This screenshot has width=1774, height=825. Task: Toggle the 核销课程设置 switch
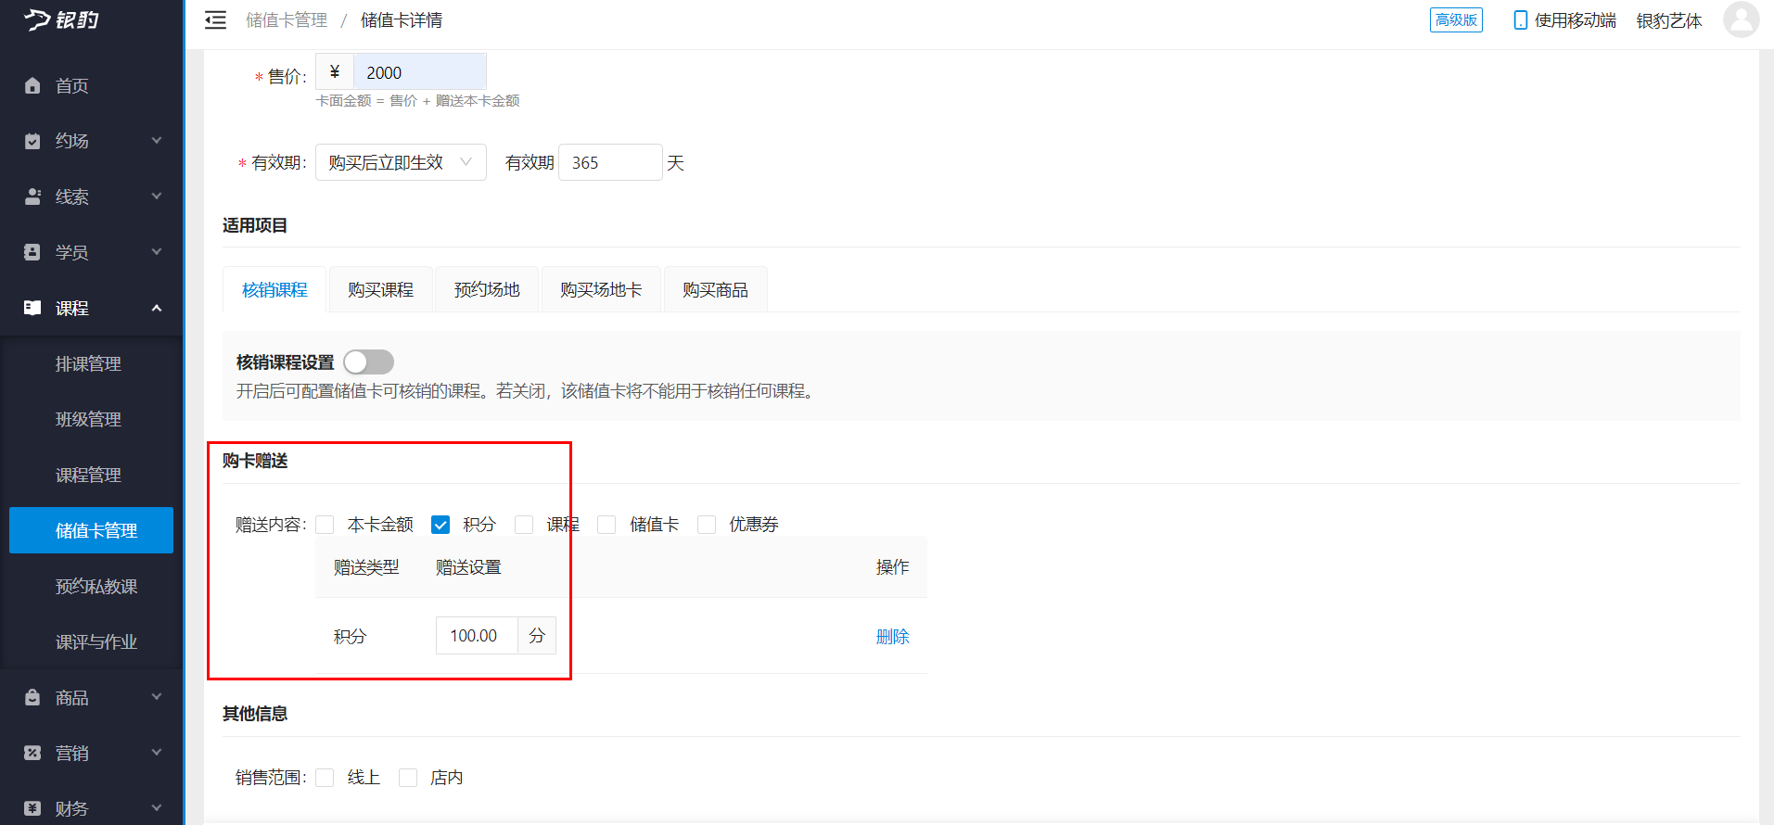click(x=368, y=362)
